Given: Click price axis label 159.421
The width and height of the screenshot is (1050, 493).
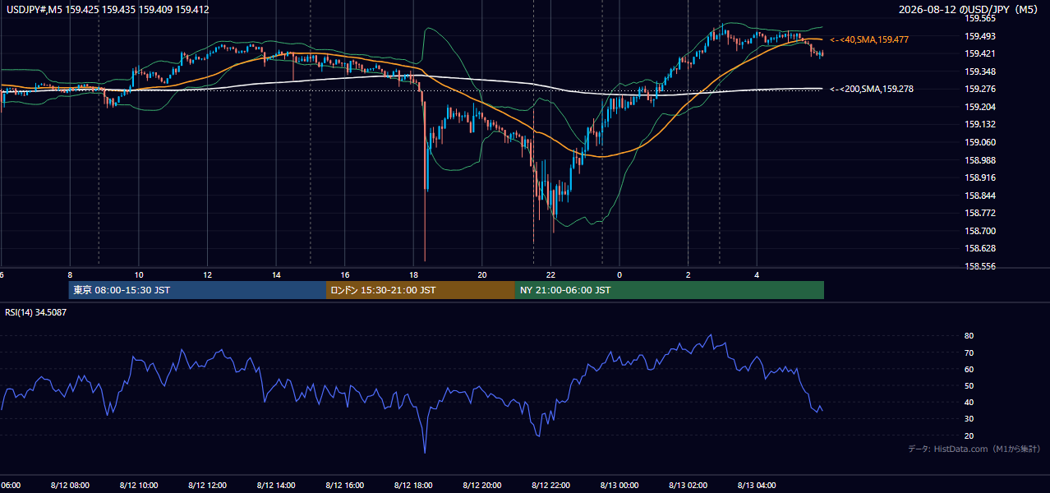Looking at the screenshot, I should [979, 53].
